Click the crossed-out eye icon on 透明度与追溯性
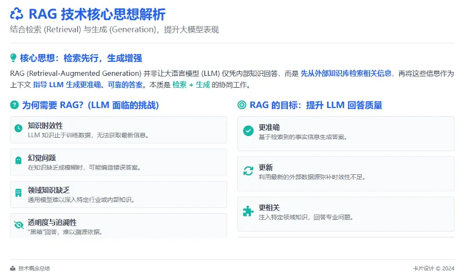 click(x=19, y=225)
